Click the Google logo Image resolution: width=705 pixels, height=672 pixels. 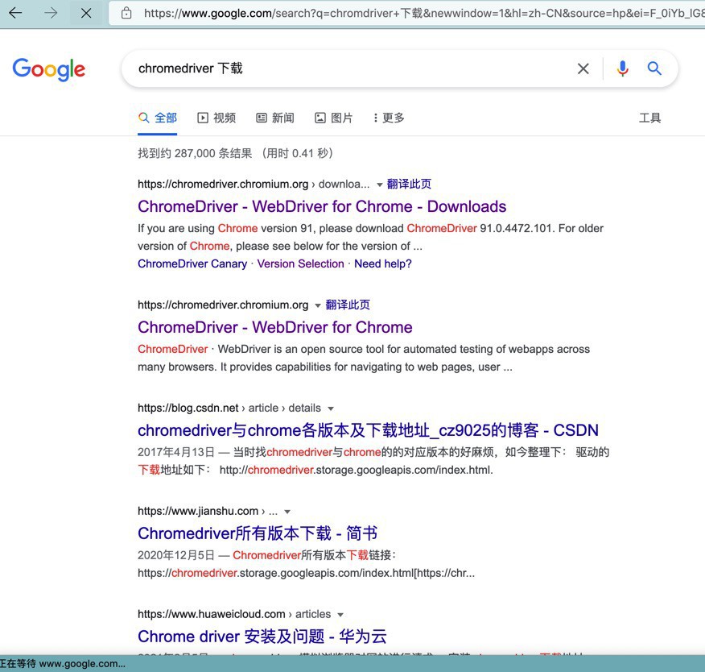(48, 69)
